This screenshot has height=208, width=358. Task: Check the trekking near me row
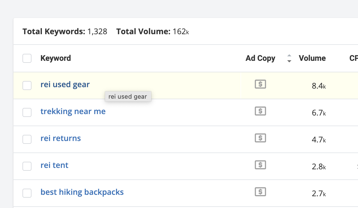pyautogui.click(x=27, y=112)
